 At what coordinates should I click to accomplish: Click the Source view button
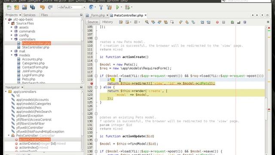click(93, 22)
